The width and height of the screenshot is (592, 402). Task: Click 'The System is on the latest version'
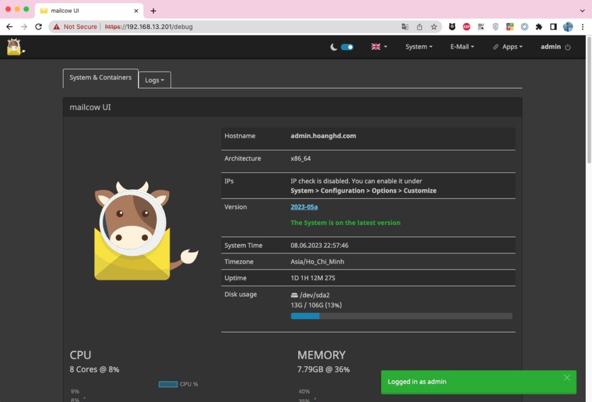346,223
